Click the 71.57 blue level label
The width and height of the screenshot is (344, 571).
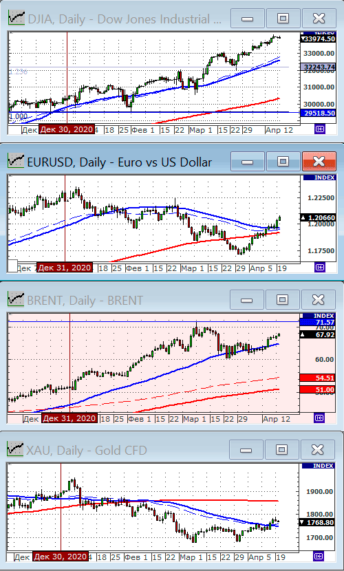(x=317, y=322)
